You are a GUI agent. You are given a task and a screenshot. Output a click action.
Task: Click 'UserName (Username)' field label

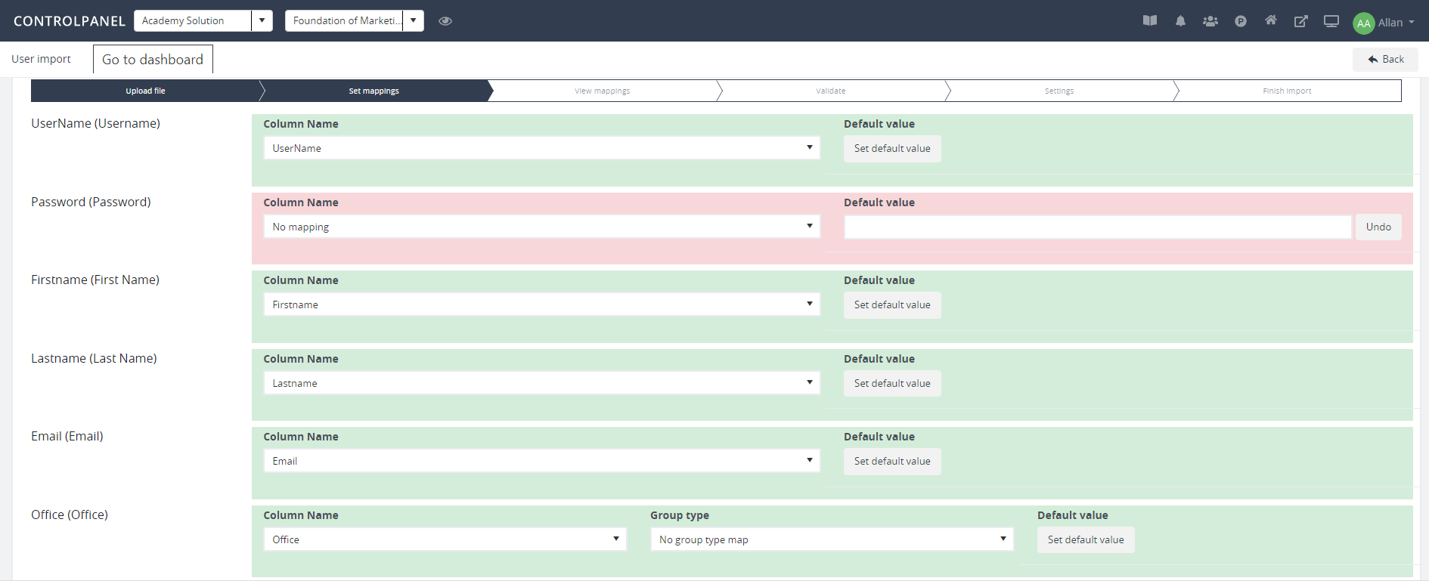[95, 123]
